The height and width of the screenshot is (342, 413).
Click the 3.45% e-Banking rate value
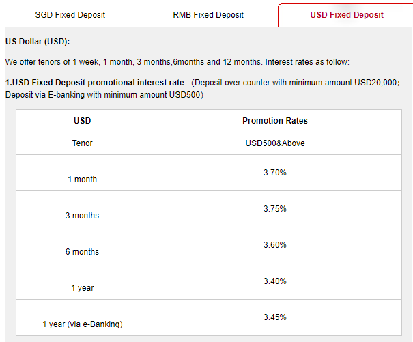pos(274,317)
